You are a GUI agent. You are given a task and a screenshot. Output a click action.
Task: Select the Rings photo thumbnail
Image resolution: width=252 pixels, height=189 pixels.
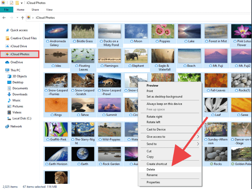click(56, 105)
